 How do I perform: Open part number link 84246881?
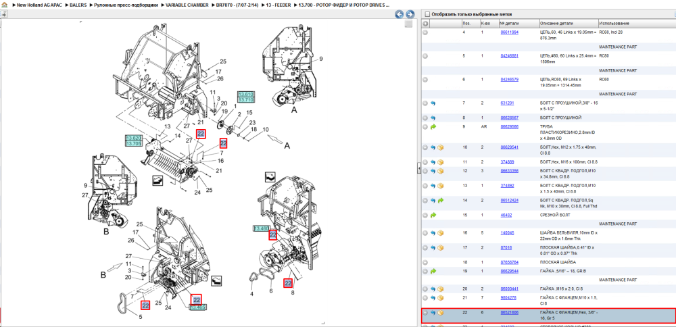click(x=509, y=56)
